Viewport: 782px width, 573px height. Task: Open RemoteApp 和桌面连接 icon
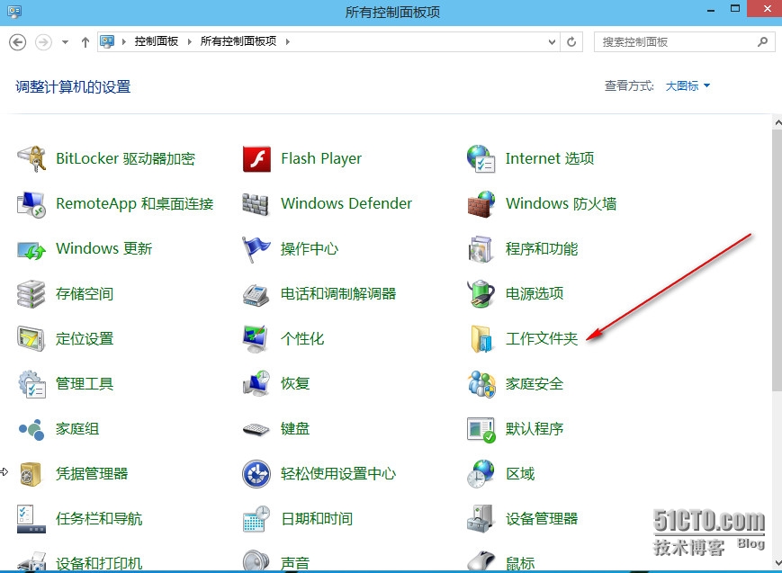(x=31, y=204)
